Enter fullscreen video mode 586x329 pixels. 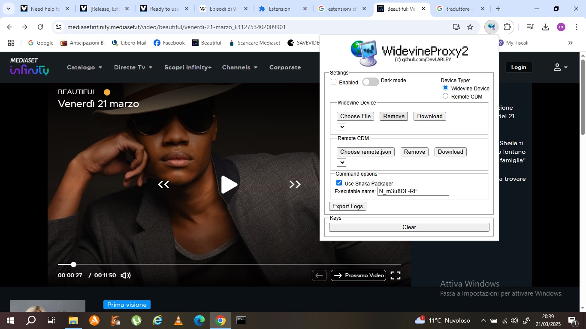pyautogui.click(x=396, y=275)
